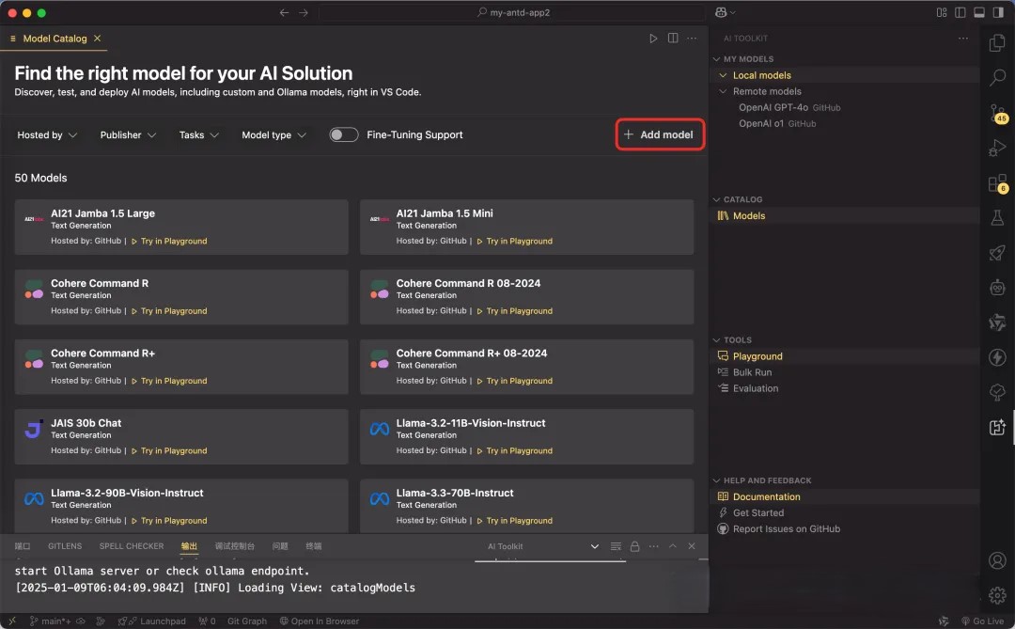Open the Hosted by filter dropdown
This screenshot has height=629, width=1015.
(x=47, y=134)
